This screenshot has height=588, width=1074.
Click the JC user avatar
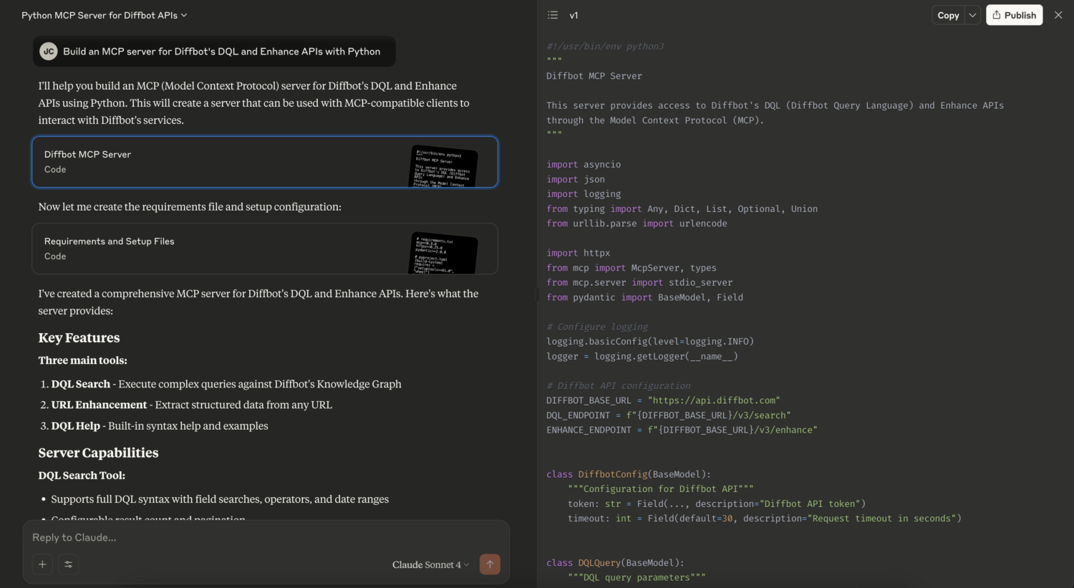tap(49, 52)
